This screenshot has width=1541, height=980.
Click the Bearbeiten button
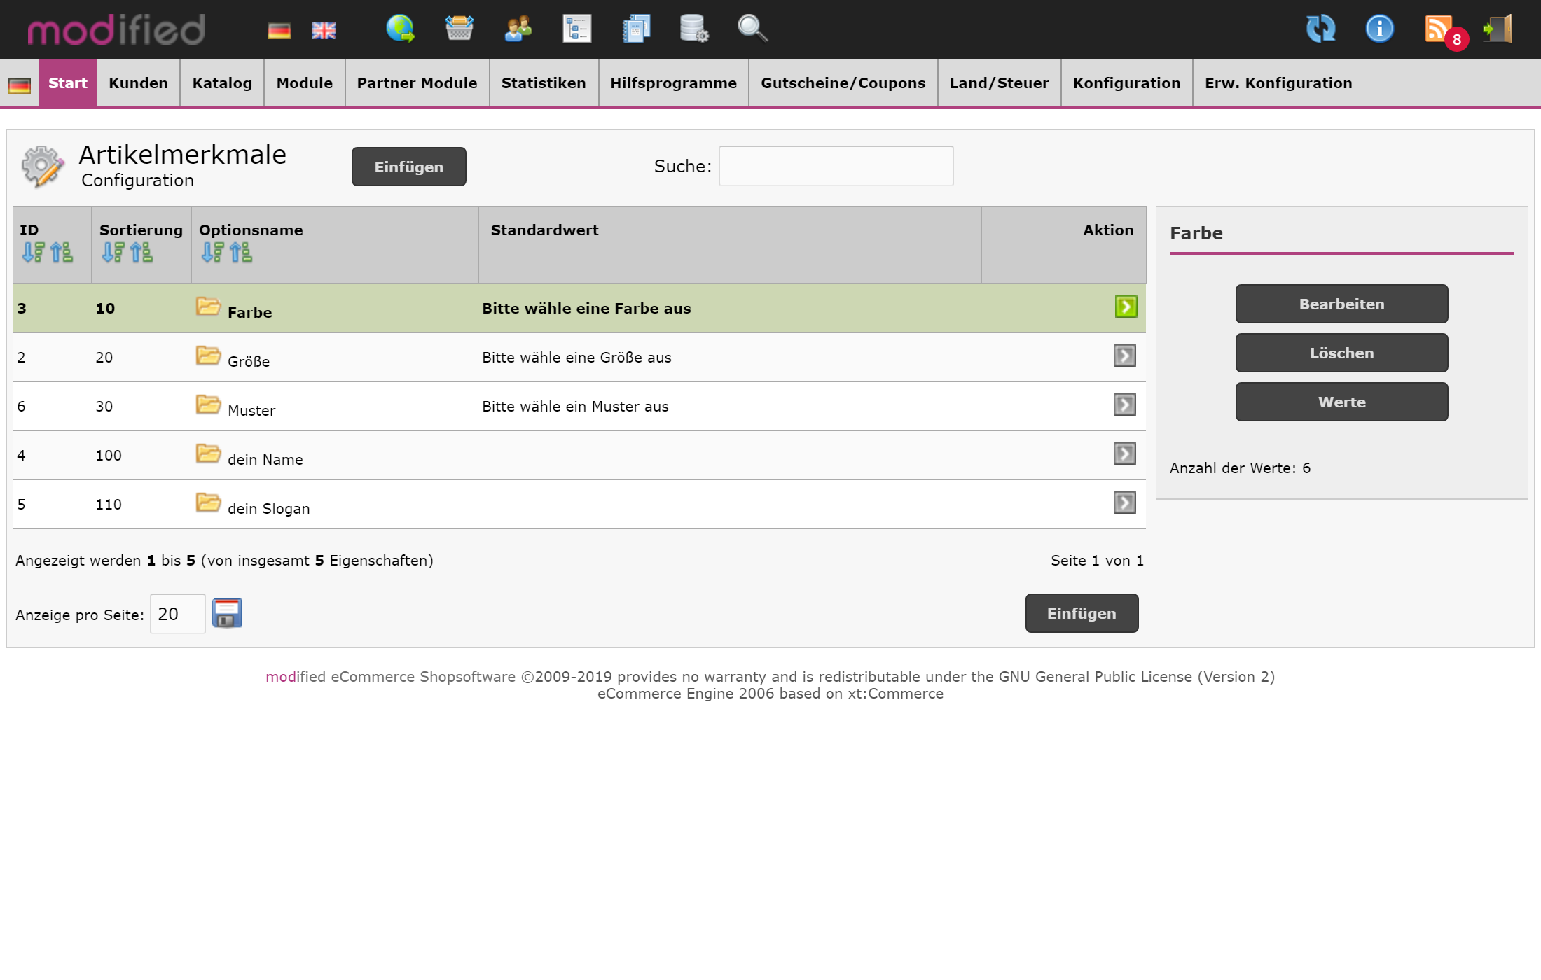click(1341, 304)
